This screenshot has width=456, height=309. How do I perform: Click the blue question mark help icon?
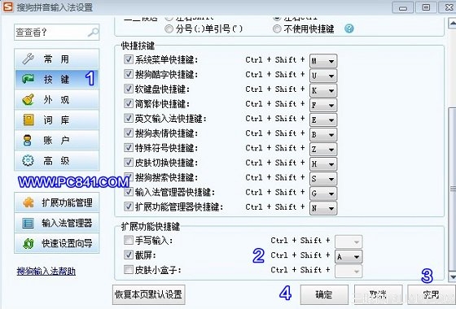coord(349,28)
